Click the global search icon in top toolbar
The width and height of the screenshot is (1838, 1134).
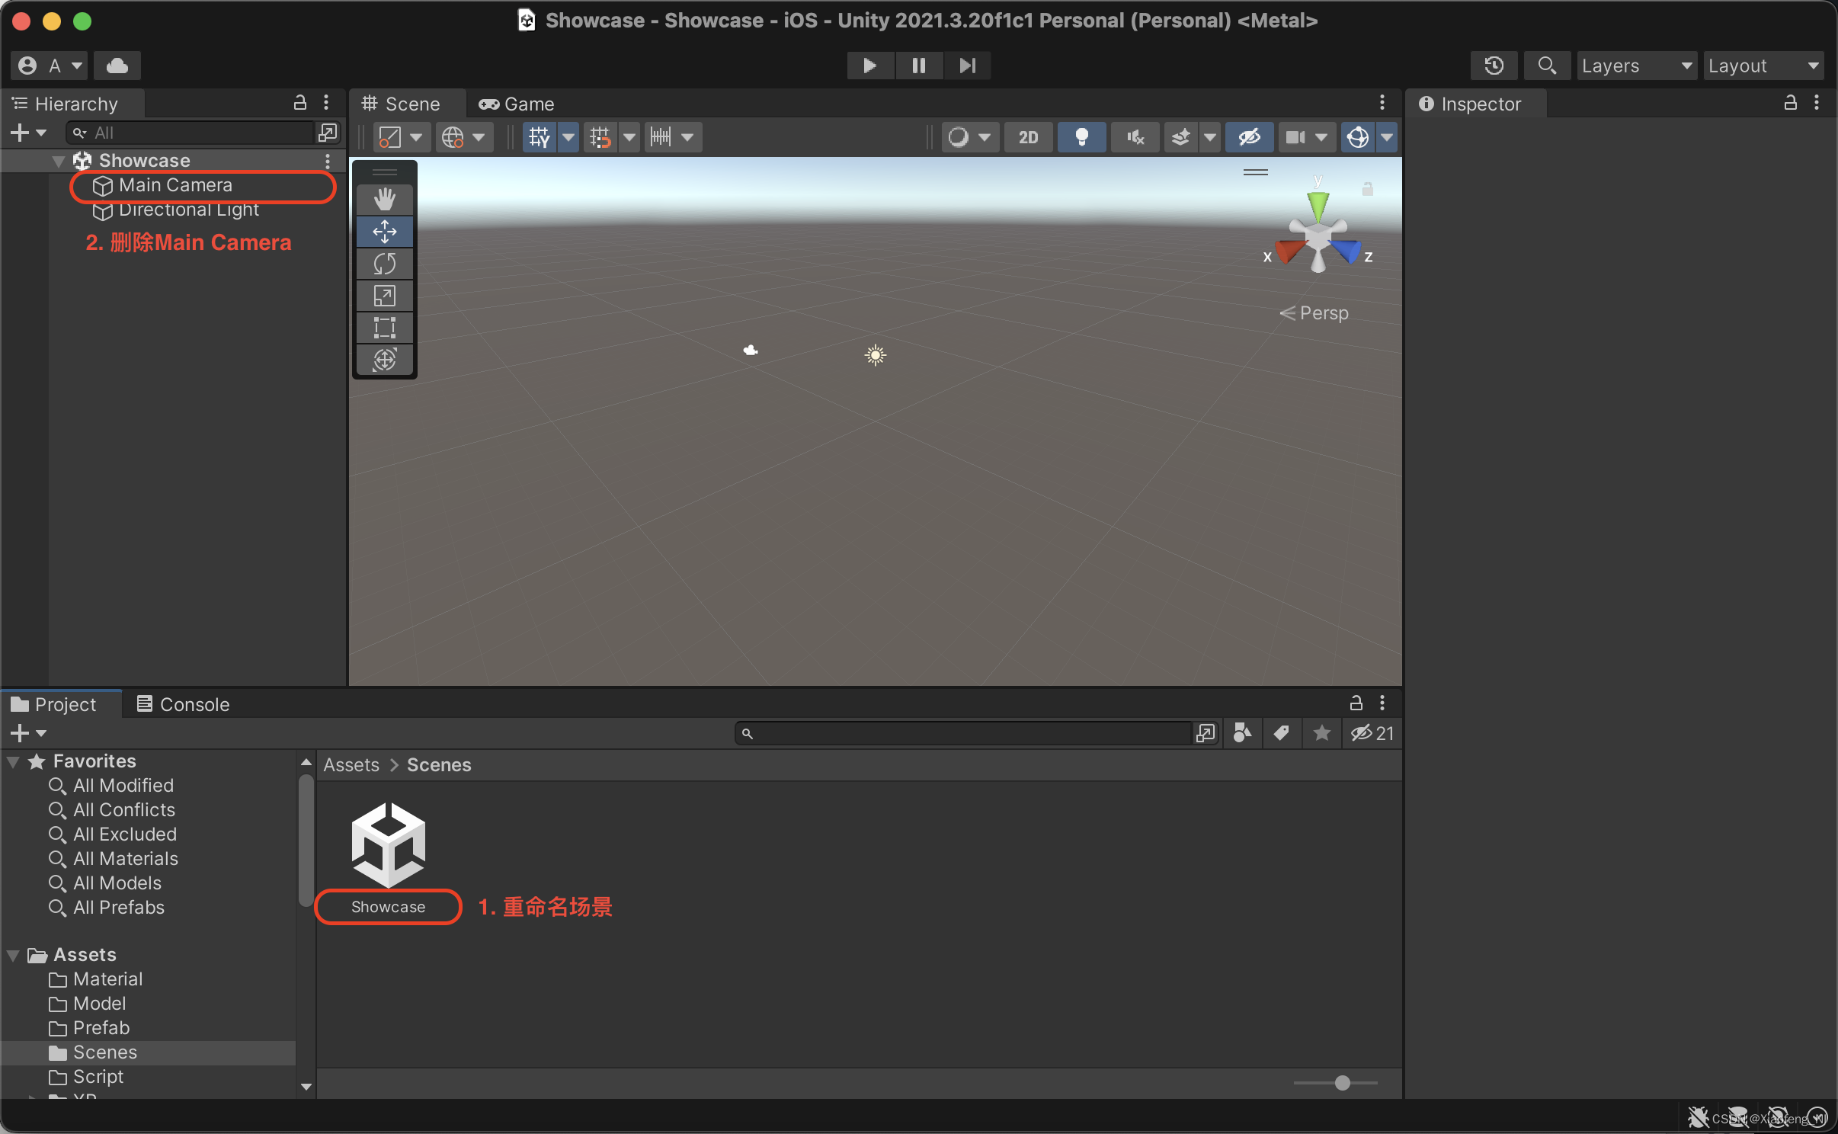(x=1546, y=66)
